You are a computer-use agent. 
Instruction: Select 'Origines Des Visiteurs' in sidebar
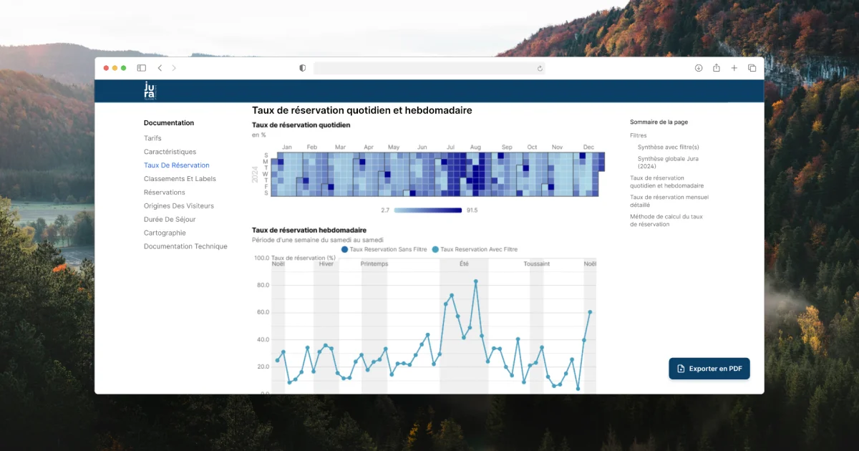click(178, 206)
